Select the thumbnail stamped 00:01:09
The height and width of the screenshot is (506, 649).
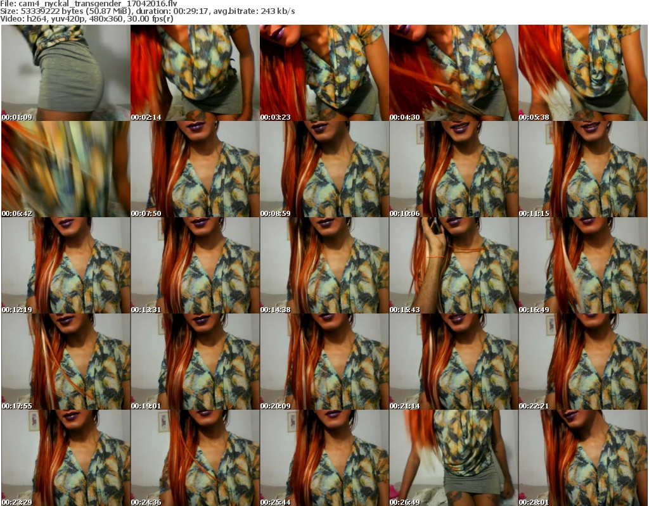point(65,73)
